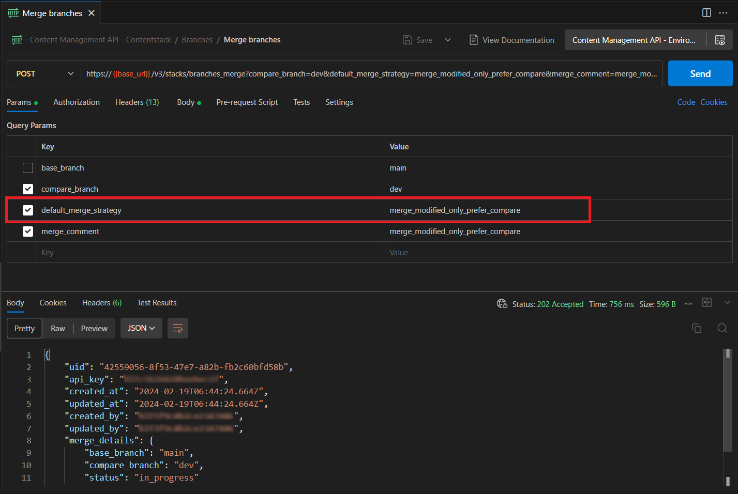Click the 202 Accepted status text
Viewport: 738px width, 494px height.
click(560, 304)
